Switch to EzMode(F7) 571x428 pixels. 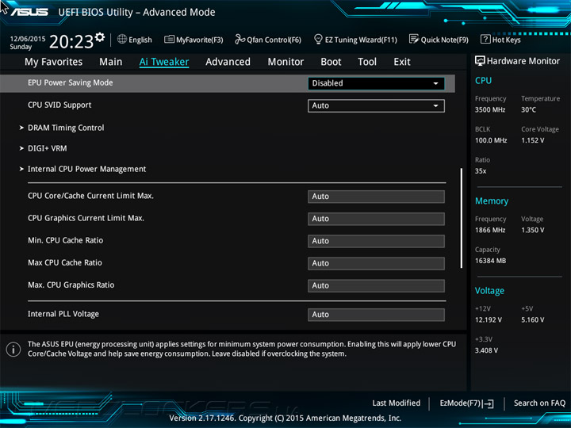[x=460, y=403]
